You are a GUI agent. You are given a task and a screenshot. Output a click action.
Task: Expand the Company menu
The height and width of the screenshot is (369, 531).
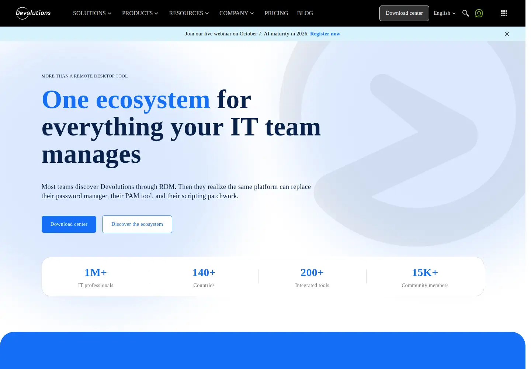point(237,13)
